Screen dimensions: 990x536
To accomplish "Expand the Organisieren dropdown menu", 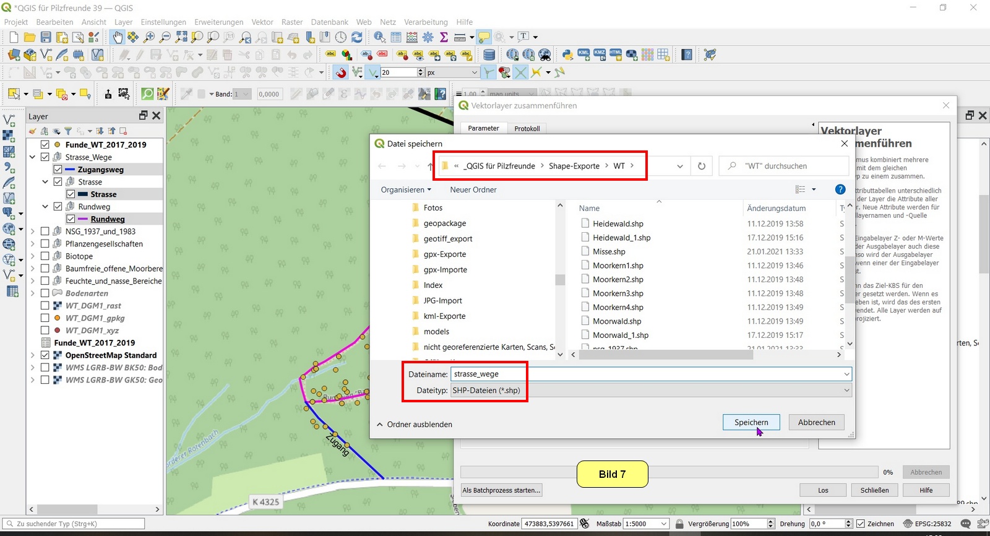I will [405, 190].
